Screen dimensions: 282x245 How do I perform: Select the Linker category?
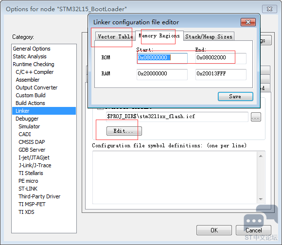[x=44, y=111]
